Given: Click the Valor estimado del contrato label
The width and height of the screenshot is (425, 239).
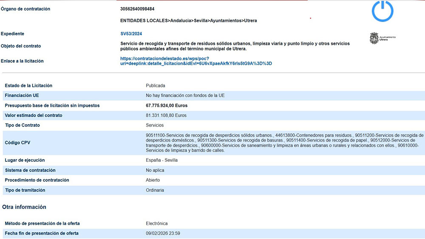Looking at the screenshot, I should tap(34, 115).
